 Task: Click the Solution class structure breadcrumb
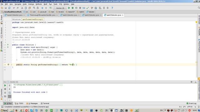tap(17, 19)
